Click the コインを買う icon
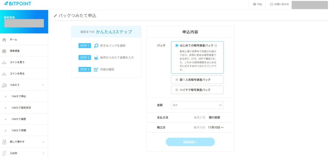Viewport: 329px width, 158px height. [4, 62]
